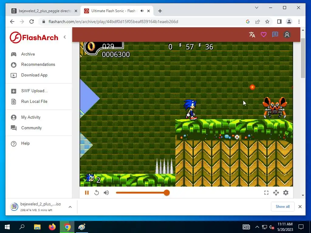Open the tab search dropdown chevron
311x233 pixels.
[x=256, y=8]
